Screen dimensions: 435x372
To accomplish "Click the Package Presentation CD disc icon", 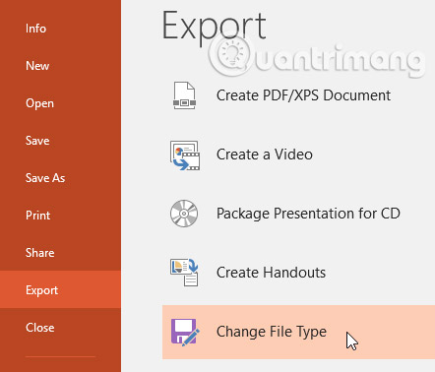I will click(184, 214).
